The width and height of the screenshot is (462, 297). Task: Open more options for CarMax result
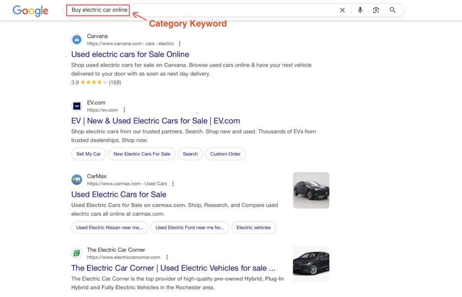coord(173,184)
